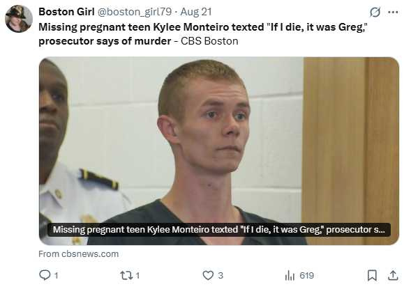
Task: Click the CBS Boston source text
Action: [x=209, y=41]
